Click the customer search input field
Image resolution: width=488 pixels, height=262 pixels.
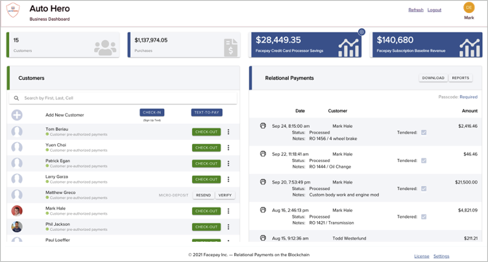pos(127,98)
